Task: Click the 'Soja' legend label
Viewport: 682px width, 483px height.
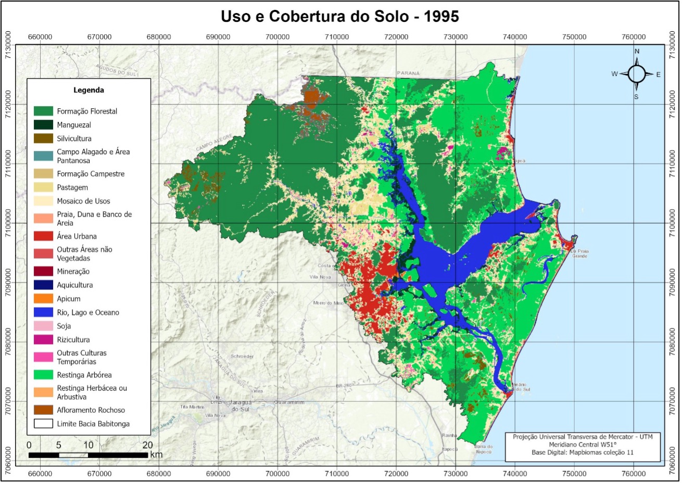Action: click(64, 326)
